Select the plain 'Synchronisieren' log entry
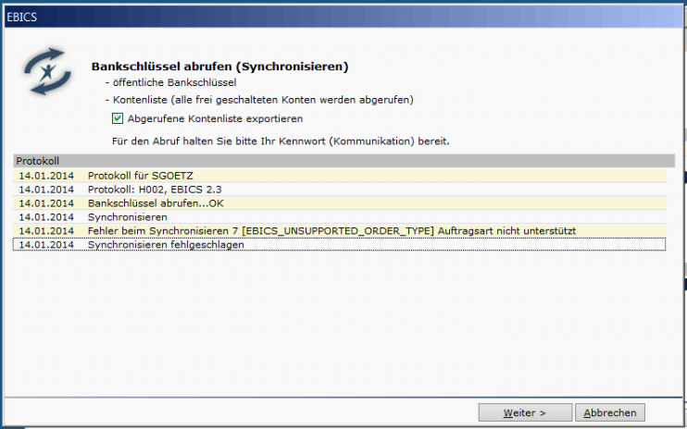Image resolution: width=687 pixels, height=429 pixels. point(340,217)
